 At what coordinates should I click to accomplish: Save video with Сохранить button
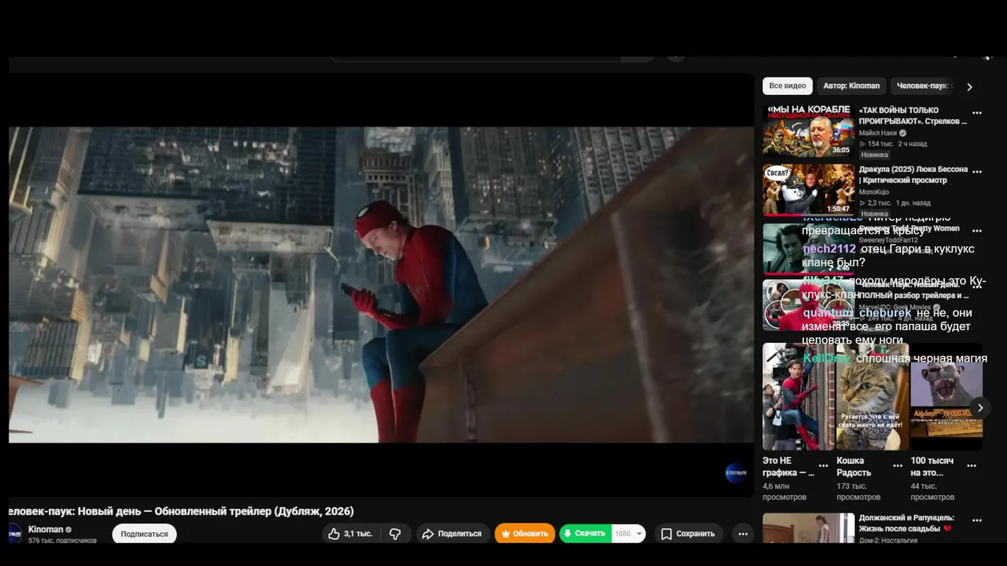click(688, 534)
